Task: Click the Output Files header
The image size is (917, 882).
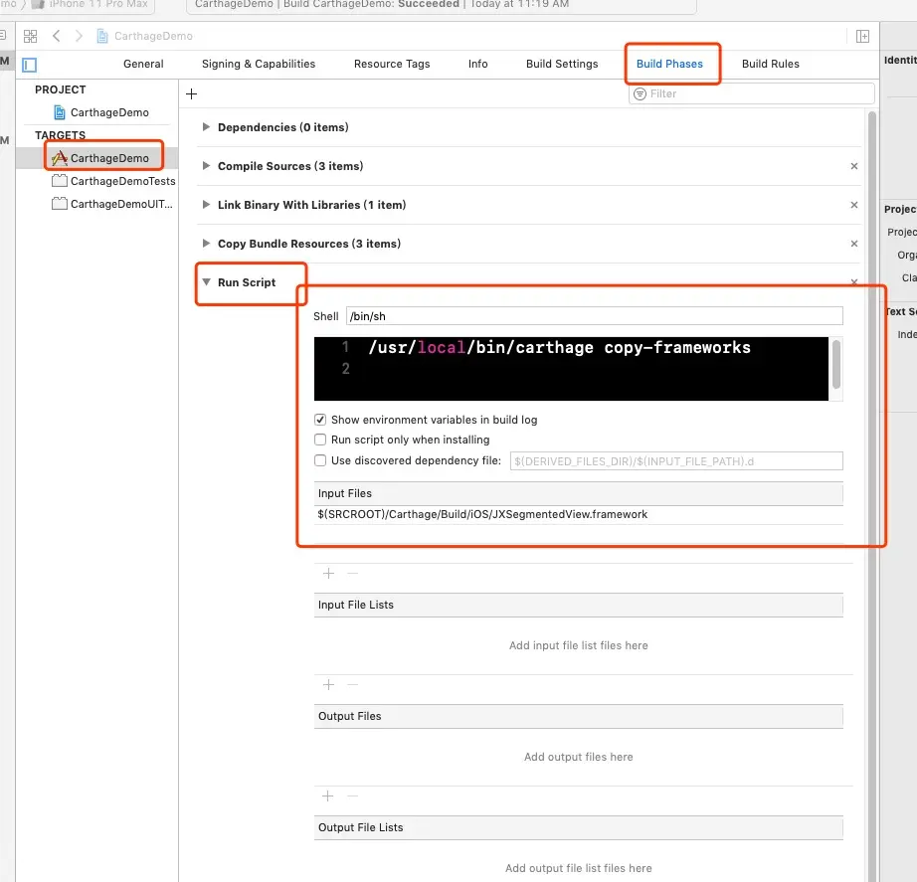Action: point(579,716)
